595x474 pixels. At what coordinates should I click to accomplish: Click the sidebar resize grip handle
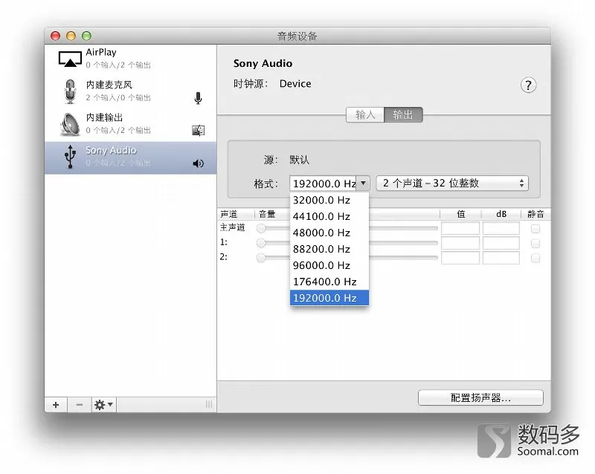[x=209, y=404]
